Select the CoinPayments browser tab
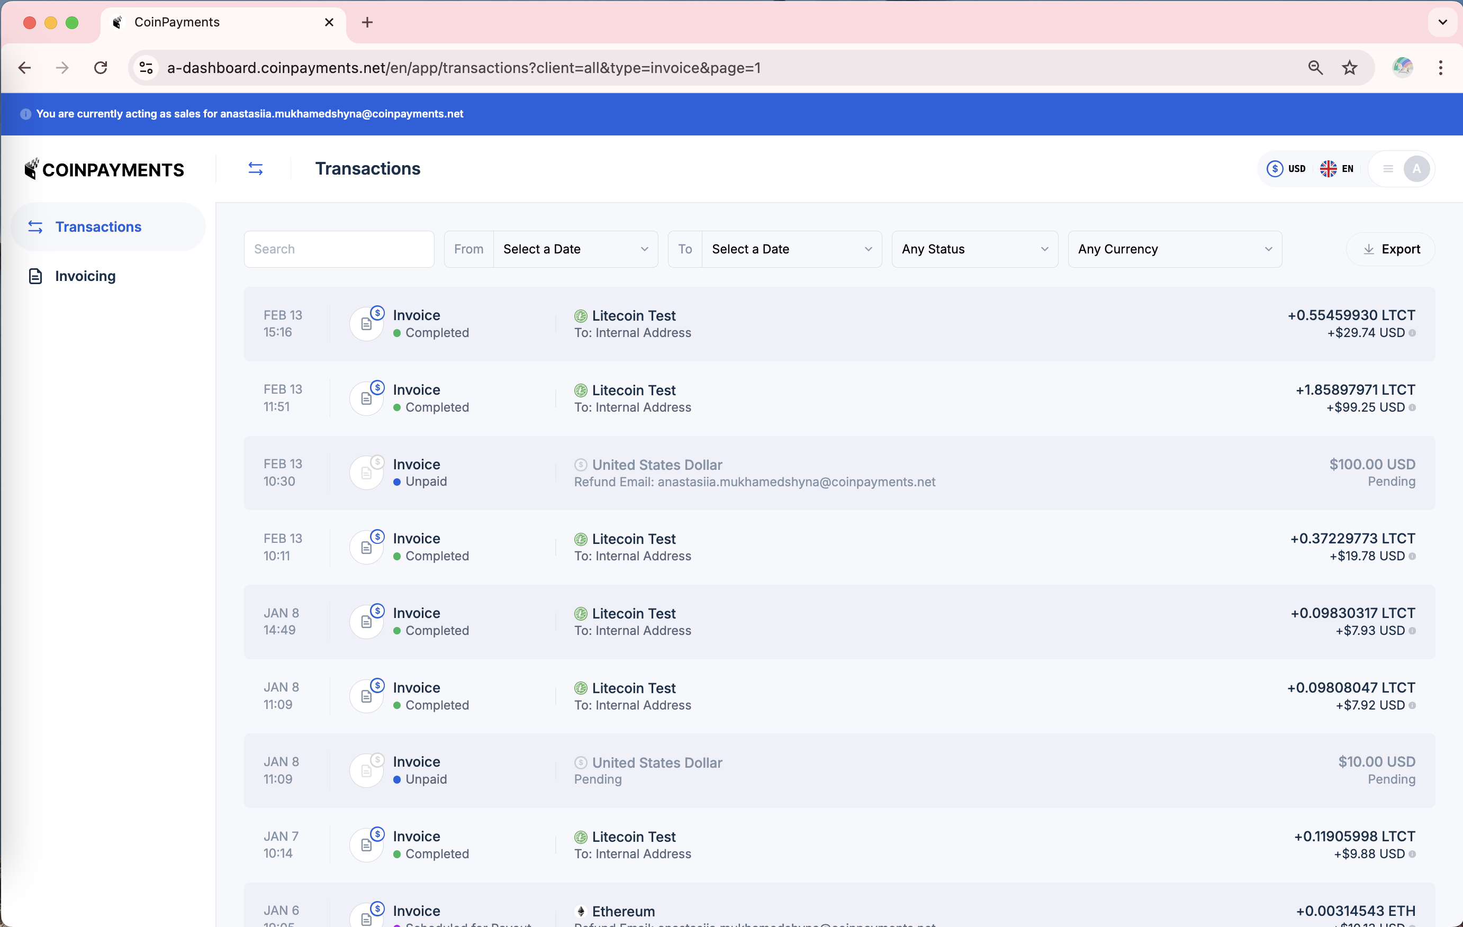The height and width of the screenshot is (927, 1463). pos(222,22)
